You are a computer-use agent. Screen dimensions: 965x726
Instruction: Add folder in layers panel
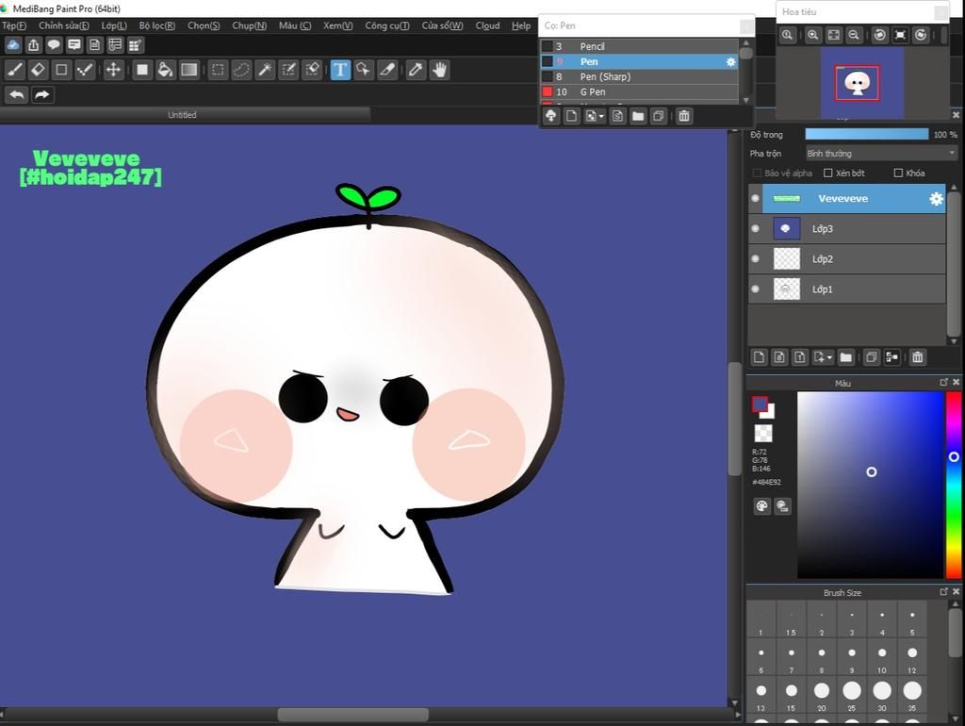[x=846, y=357]
